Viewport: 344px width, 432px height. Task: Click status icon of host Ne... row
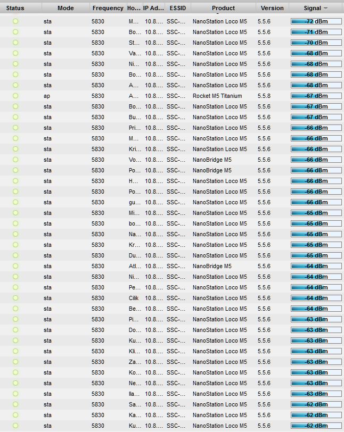[15, 383]
